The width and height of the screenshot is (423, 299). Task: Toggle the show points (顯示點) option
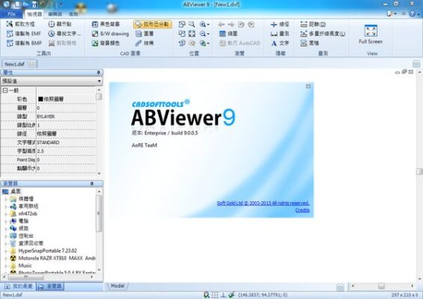pos(60,24)
